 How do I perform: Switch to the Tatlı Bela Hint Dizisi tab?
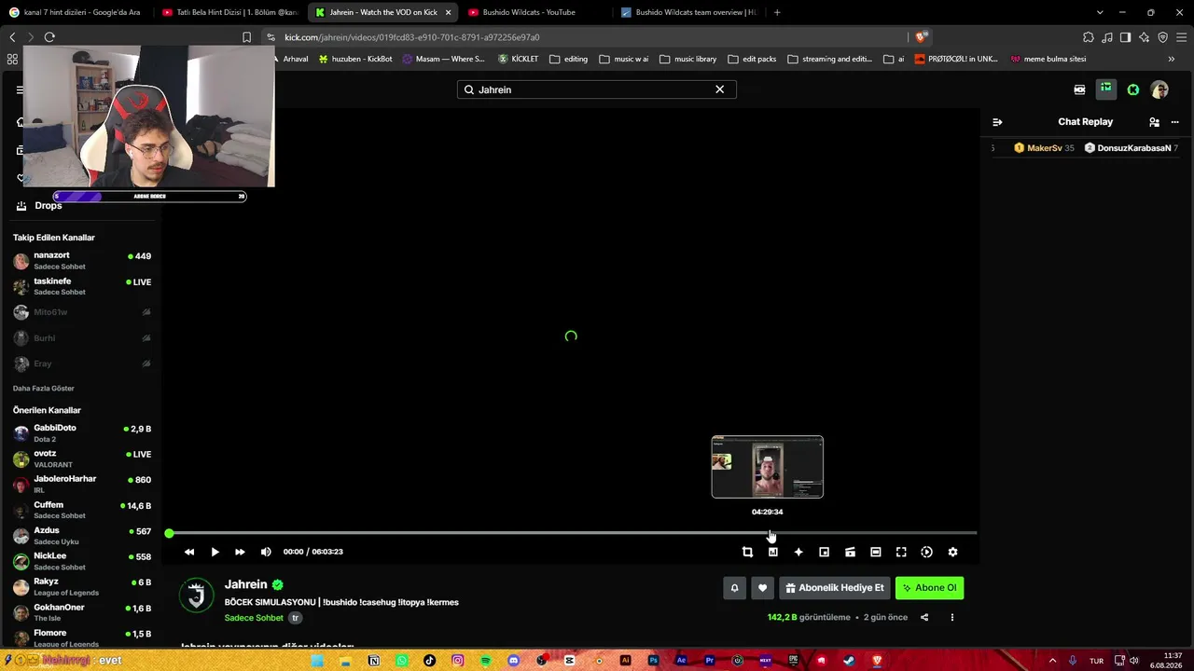229,12
